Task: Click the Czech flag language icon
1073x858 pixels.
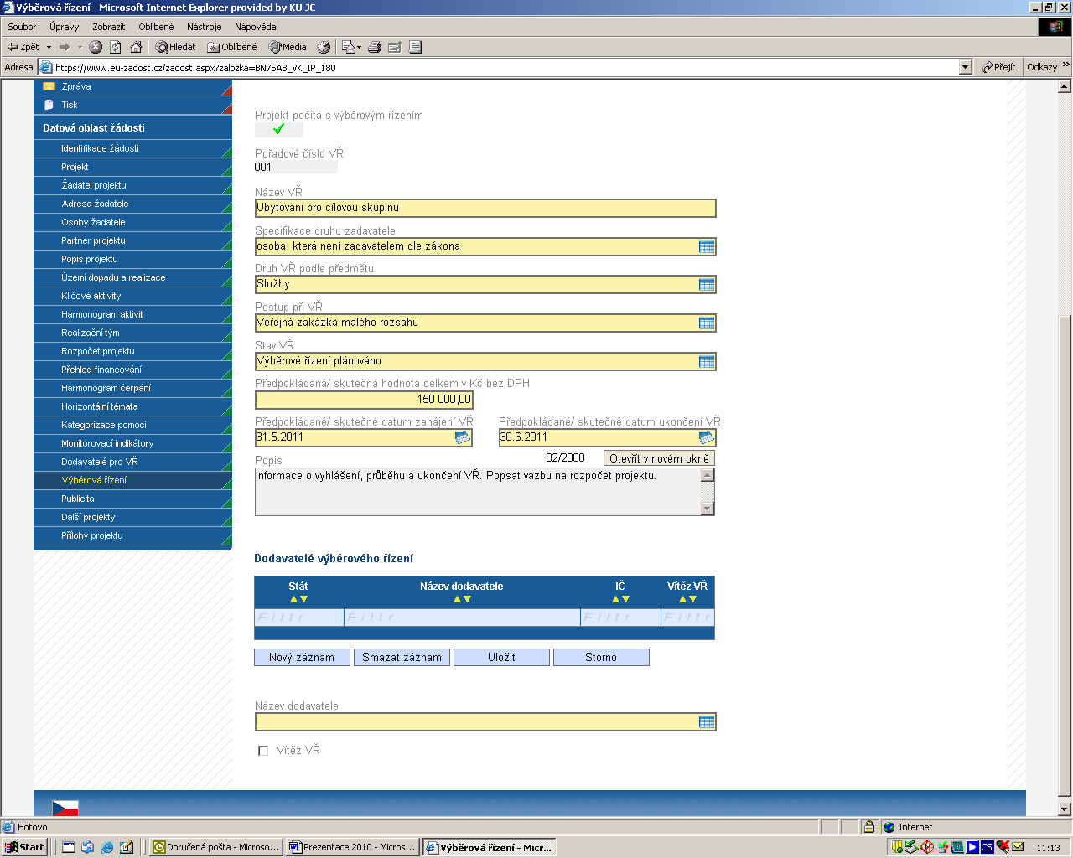Action: (x=65, y=808)
